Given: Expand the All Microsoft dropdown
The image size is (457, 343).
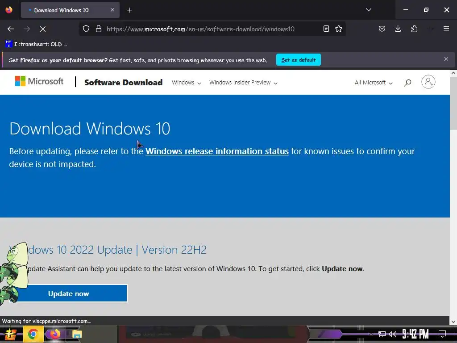Looking at the screenshot, I should pos(374,83).
